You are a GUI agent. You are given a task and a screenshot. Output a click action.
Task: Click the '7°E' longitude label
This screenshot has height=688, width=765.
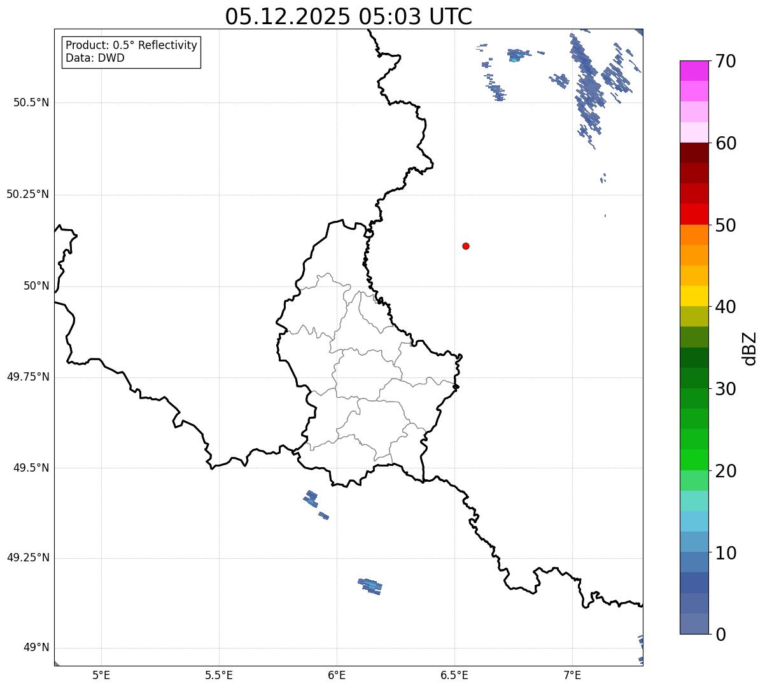[572, 675]
